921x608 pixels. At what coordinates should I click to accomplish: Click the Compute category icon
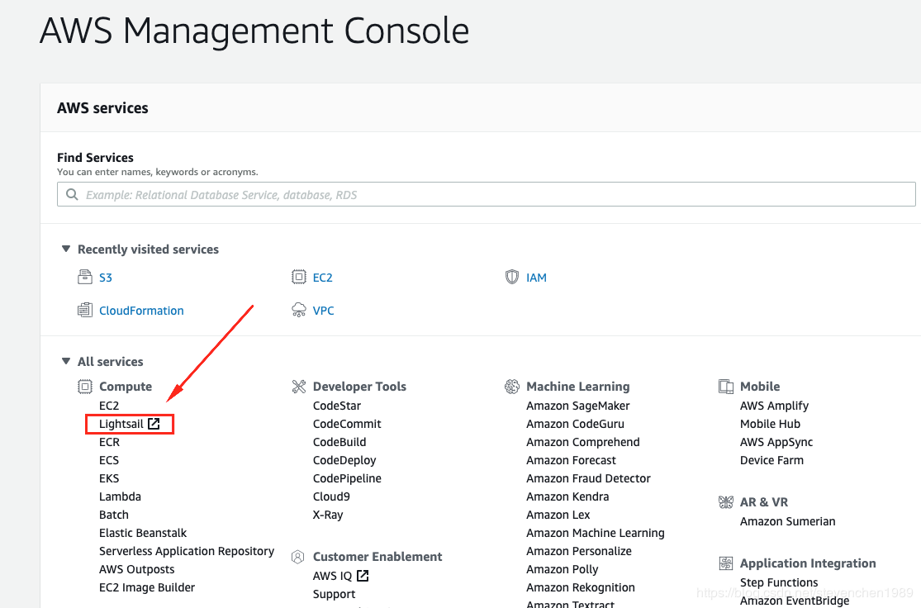85,386
